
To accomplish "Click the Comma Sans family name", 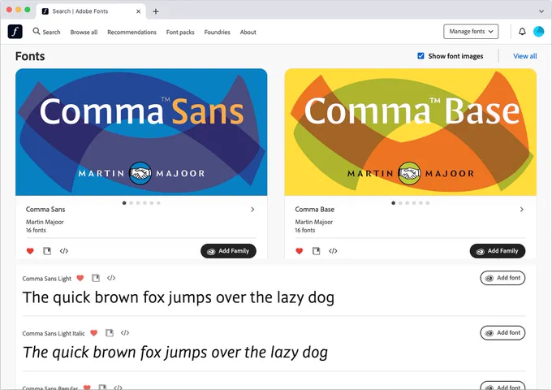I will coord(45,210).
